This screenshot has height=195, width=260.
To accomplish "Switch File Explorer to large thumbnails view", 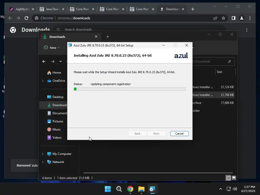I will [x=234, y=178].
